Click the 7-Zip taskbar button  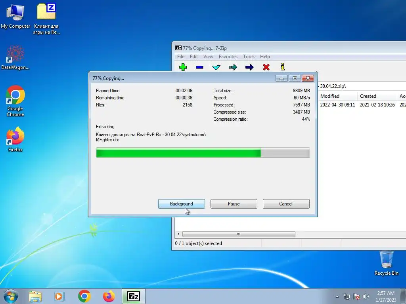point(134,296)
